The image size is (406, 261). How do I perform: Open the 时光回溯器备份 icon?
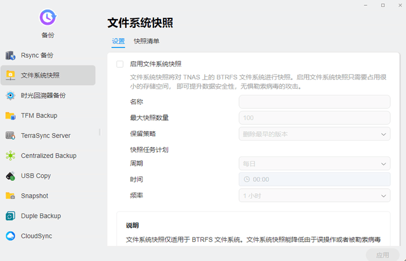click(x=10, y=96)
